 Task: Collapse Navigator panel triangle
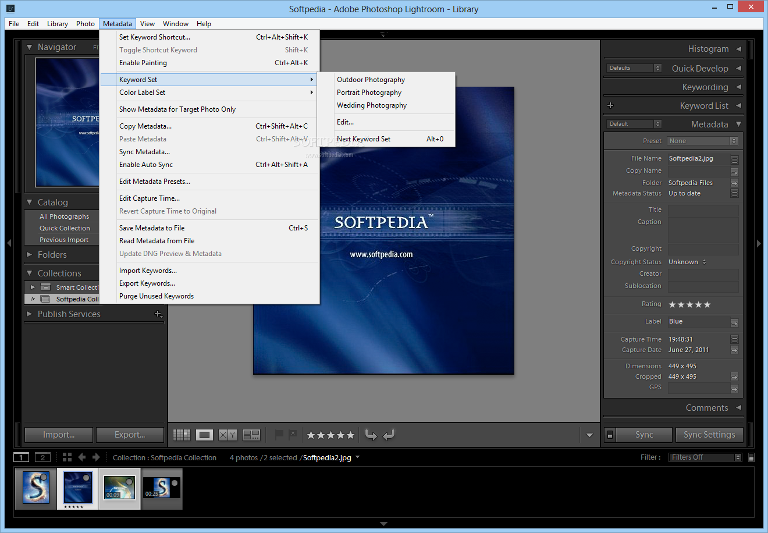click(30, 47)
